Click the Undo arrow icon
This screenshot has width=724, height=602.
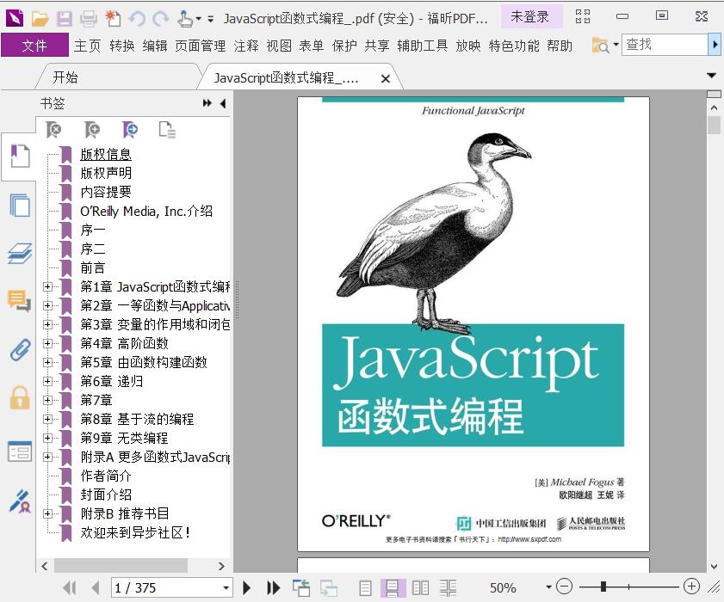pos(137,18)
